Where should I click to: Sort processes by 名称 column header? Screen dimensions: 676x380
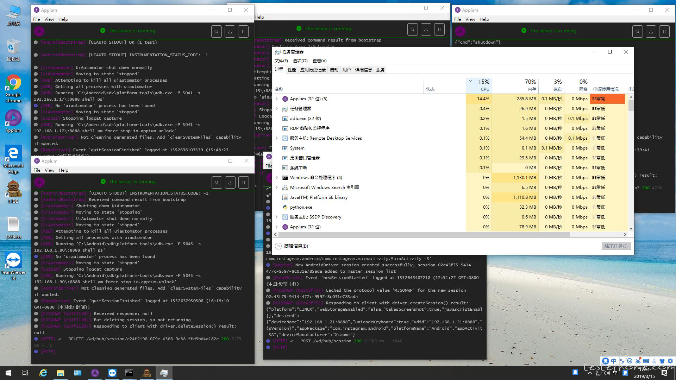(x=349, y=85)
